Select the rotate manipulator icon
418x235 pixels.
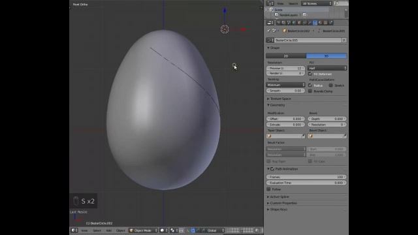198,230
